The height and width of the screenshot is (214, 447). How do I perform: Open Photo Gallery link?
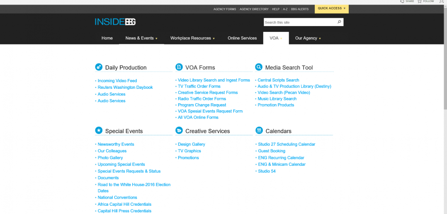[x=110, y=158]
